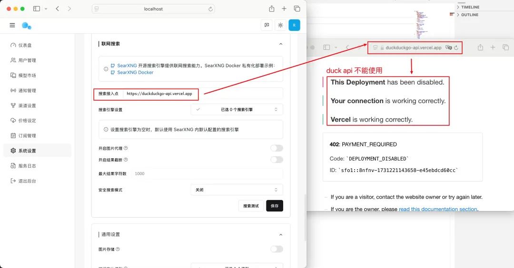Open the hamburger menu in the admin panel
The width and height of the screenshot is (514, 268).
coord(12,25)
